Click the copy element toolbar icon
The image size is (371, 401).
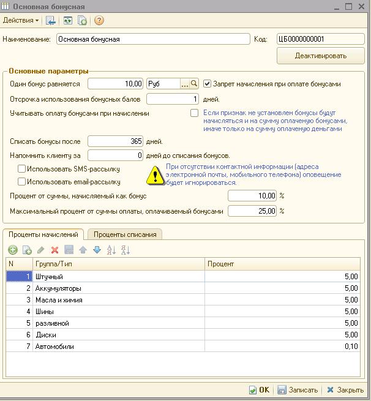click(82, 20)
